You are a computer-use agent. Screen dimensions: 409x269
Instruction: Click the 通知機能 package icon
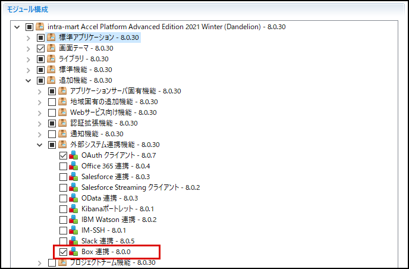point(62,134)
